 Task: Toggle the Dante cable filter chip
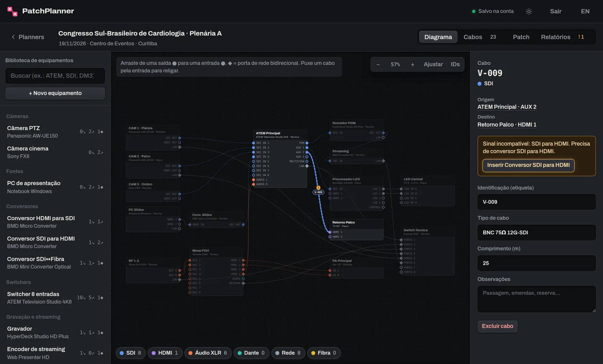point(251,353)
